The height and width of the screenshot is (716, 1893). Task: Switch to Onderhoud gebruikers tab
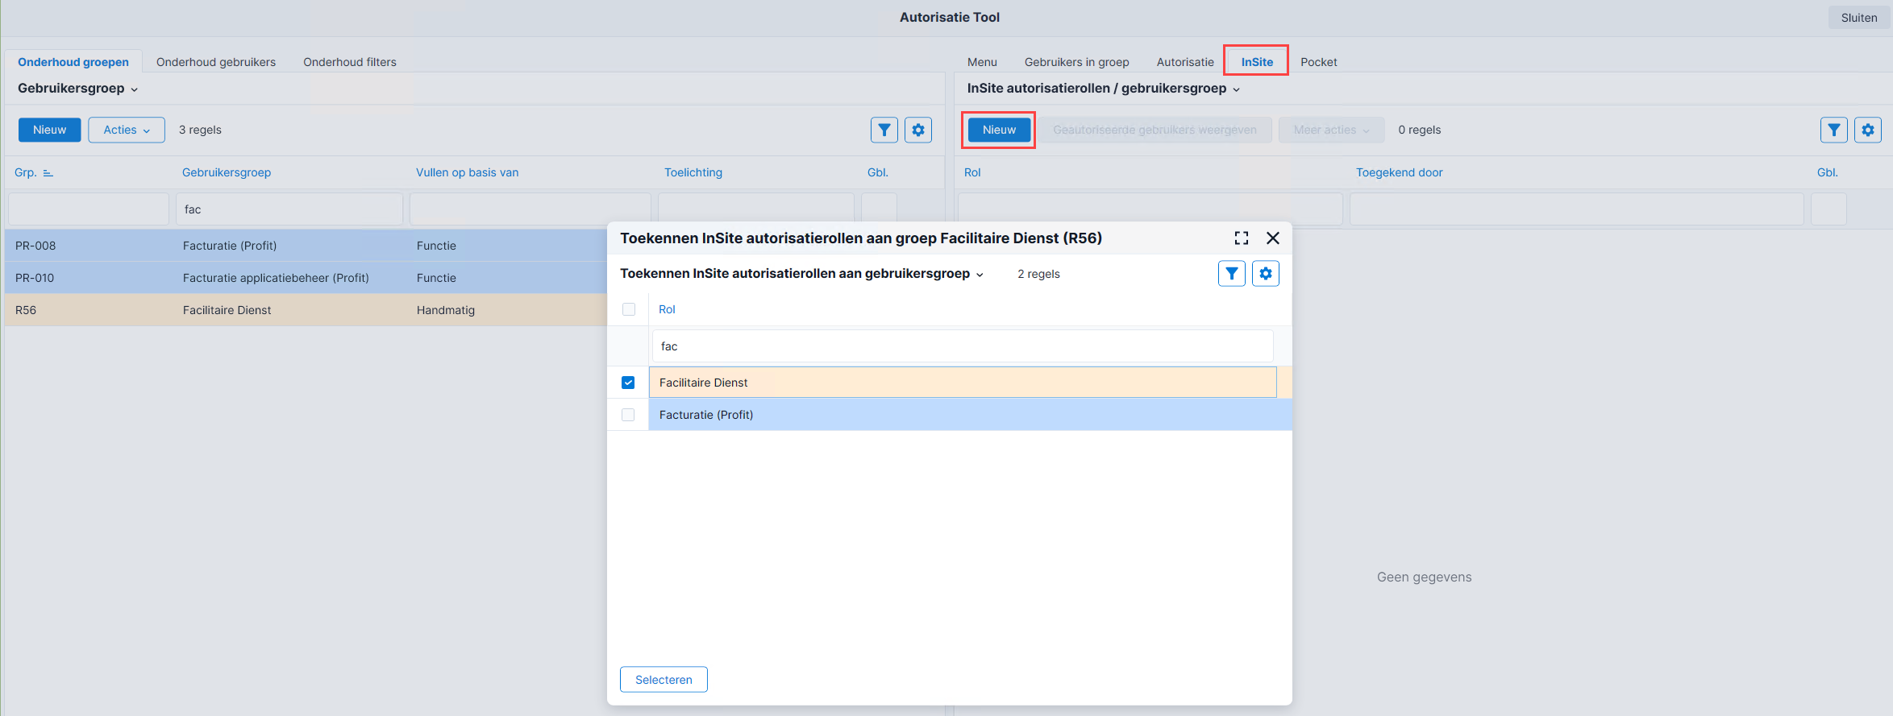click(216, 62)
